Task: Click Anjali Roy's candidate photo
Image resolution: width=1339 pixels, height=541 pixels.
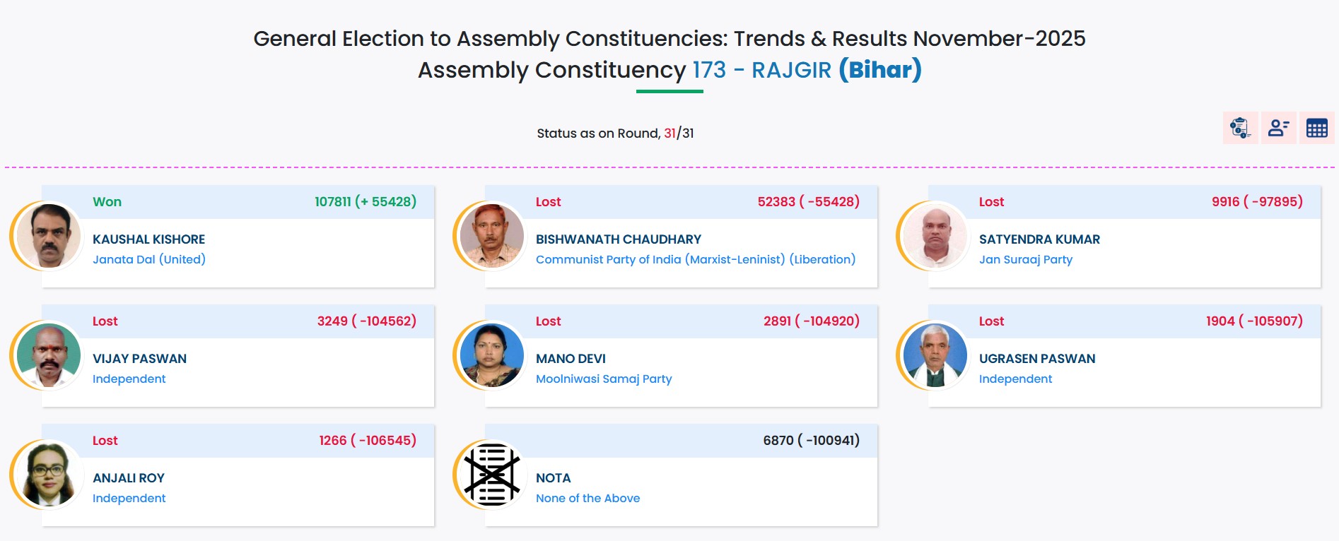Action: click(x=49, y=475)
